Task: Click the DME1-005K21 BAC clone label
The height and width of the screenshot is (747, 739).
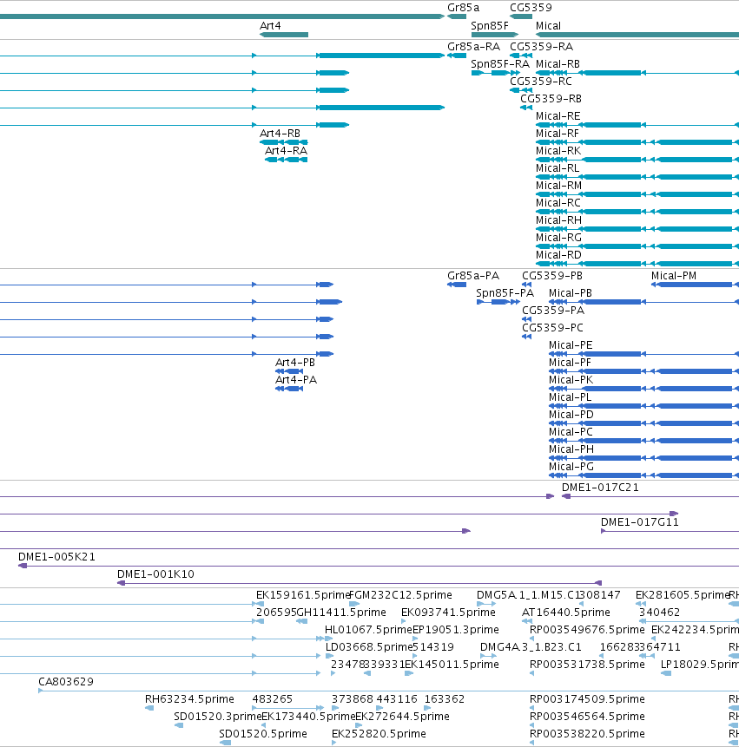Action: tap(56, 557)
